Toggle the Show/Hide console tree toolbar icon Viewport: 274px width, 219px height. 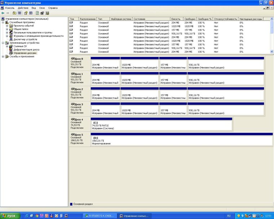pos(19,13)
